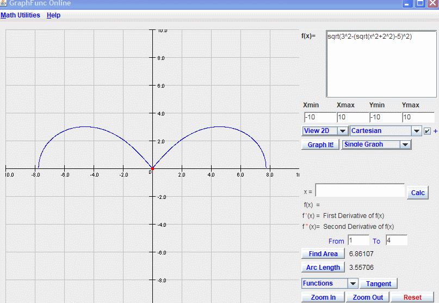Expand the Single Graph dropdown
The image size is (439, 303).
click(x=405, y=145)
